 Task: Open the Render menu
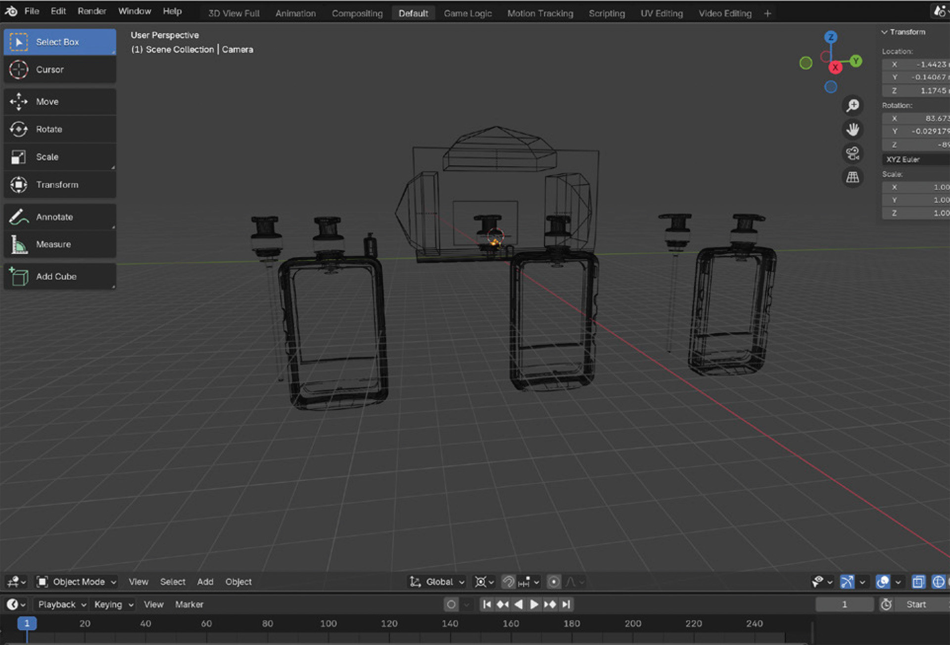(x=92, y=11)
